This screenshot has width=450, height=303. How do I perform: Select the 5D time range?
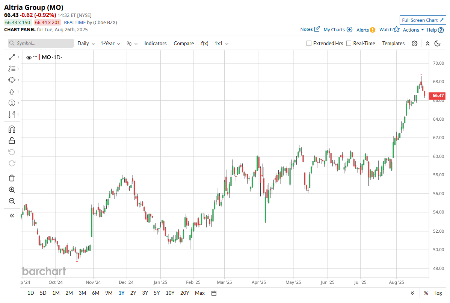(x=43, y=293)
